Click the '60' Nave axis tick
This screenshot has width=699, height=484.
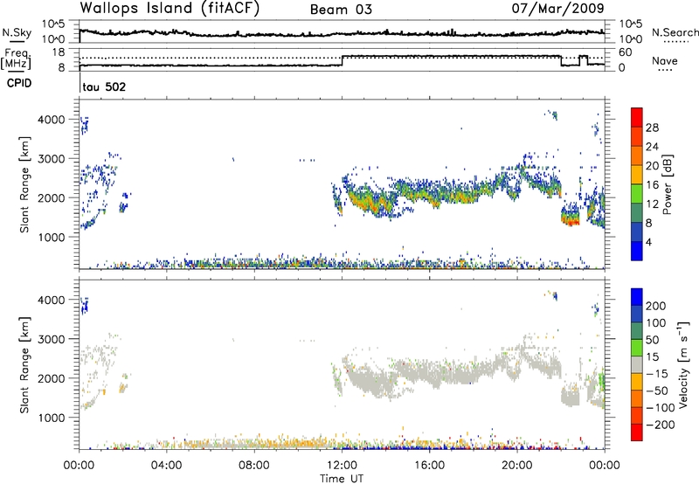click(x=626, y=52)
